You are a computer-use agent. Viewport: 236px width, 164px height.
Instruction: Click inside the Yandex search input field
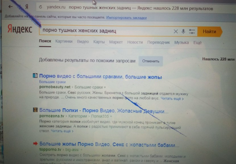[105, 31]
